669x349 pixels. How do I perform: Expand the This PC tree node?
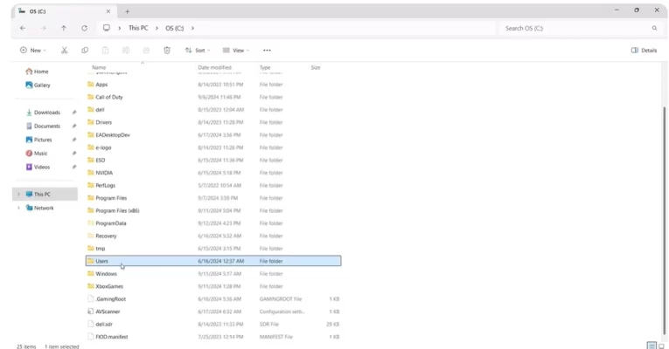point(18,195)
